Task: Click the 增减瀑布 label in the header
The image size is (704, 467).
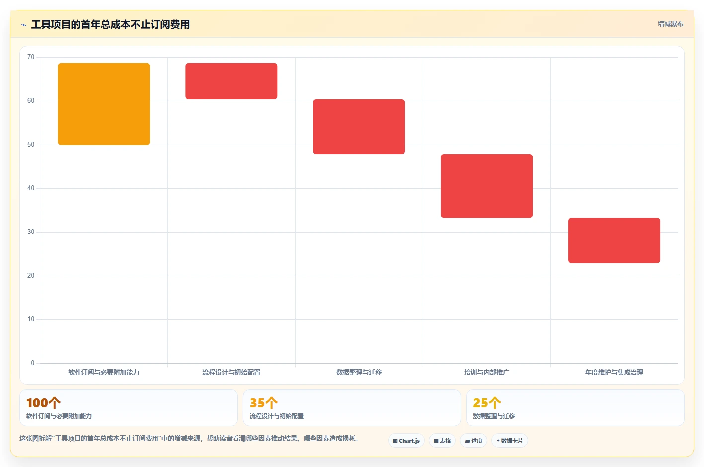Action: (x=670, y=24)
